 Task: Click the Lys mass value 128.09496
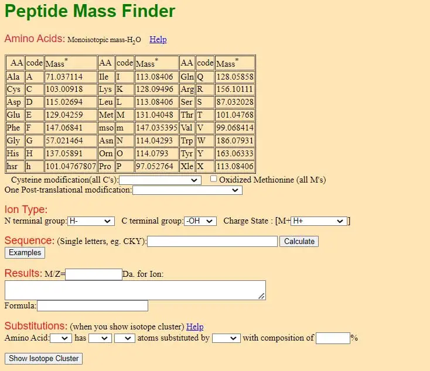155,90
